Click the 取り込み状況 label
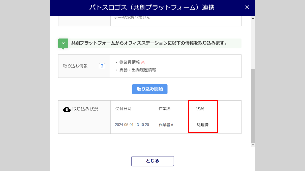 click(x=85, y=109)
